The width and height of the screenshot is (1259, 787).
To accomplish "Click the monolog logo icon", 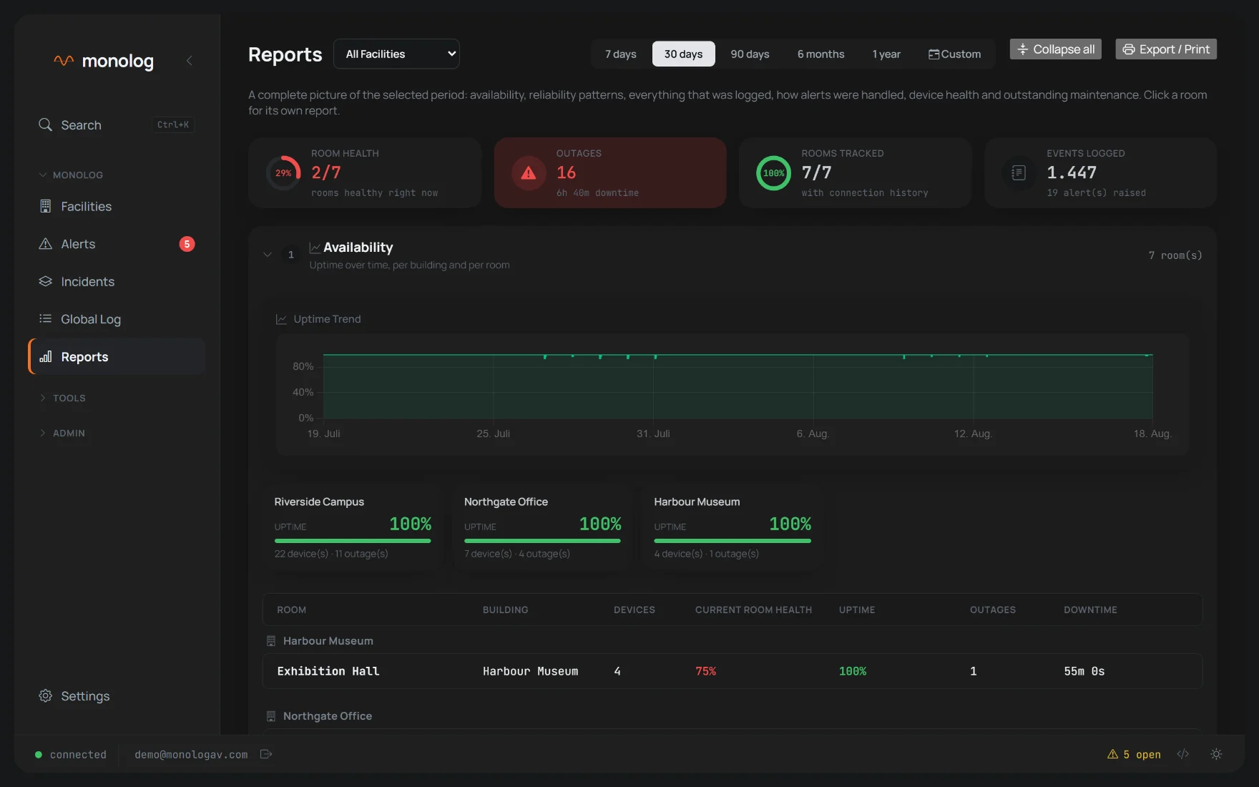I will click(x=64, y=61).
